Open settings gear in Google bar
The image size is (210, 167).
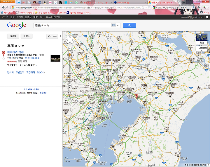pyautogui.click(x=207, y=17)
